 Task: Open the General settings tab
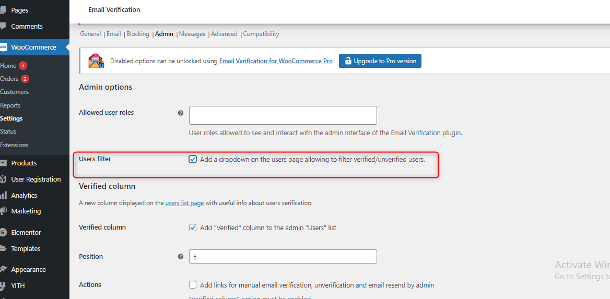[x=90, y=34]
